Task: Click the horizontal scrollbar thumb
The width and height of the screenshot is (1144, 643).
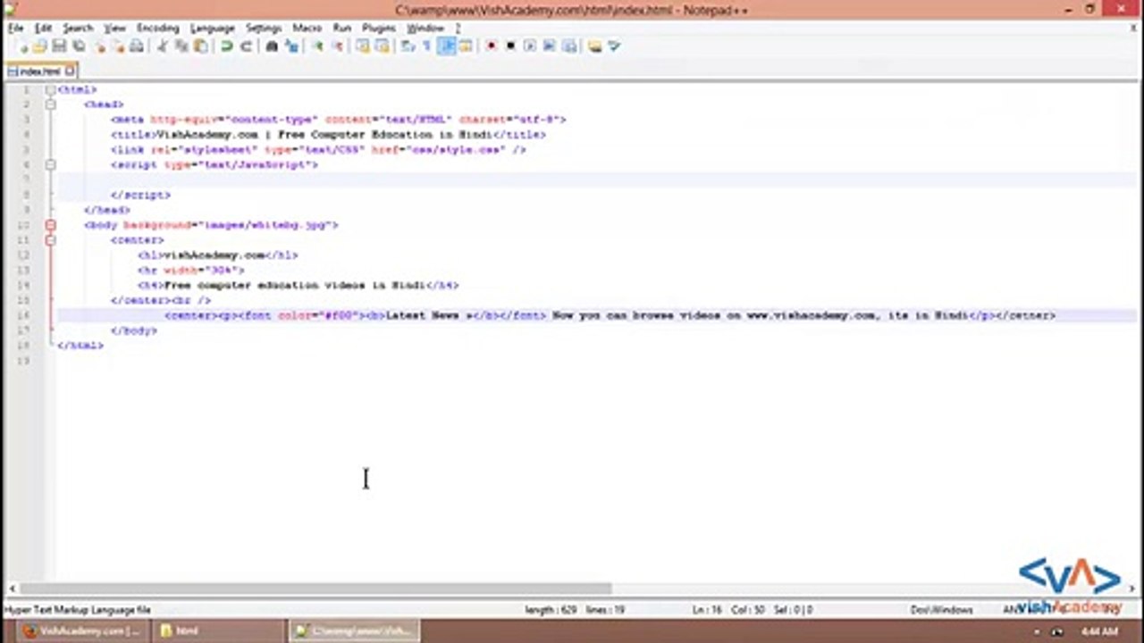Action: (315, 589)
